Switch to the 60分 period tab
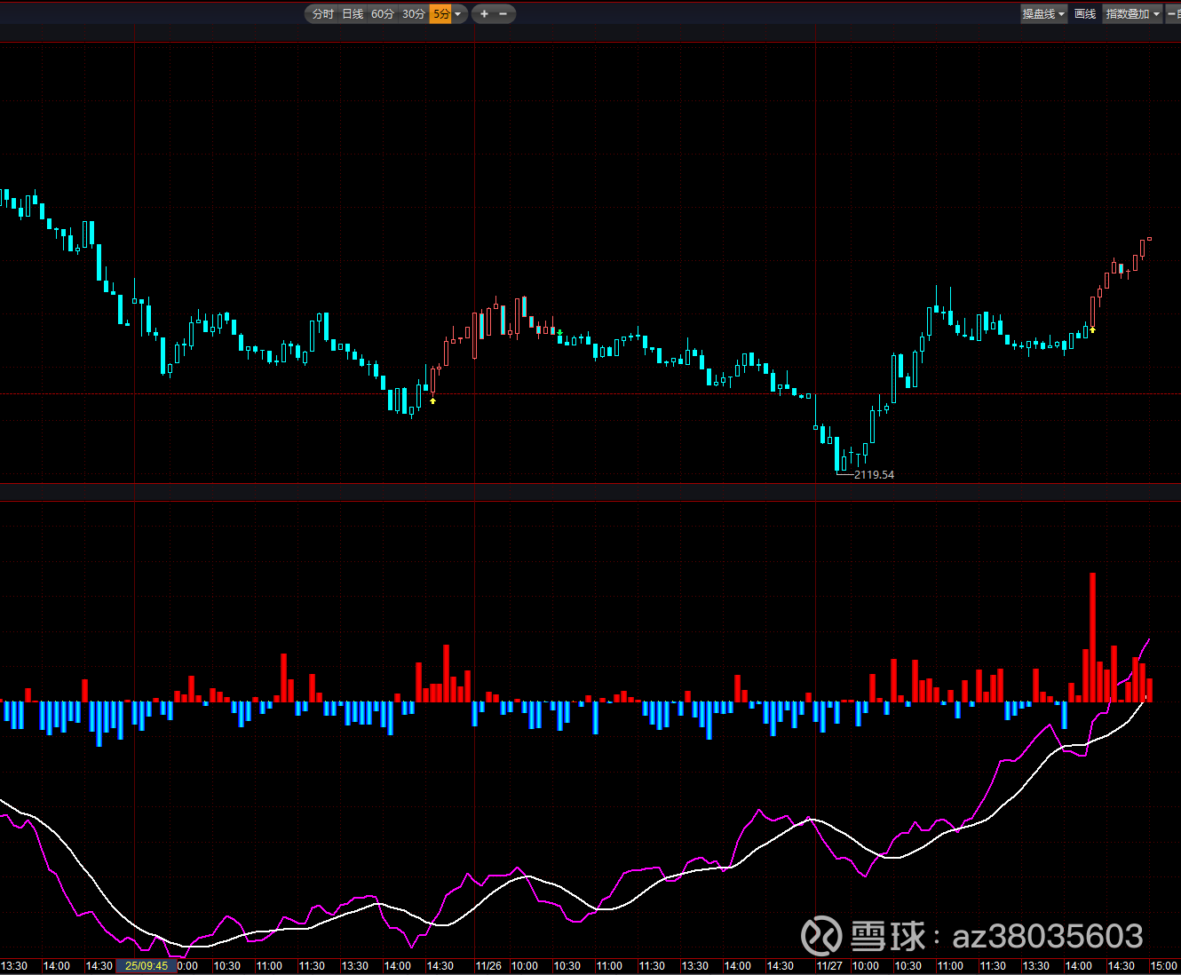 coord(383,14)
